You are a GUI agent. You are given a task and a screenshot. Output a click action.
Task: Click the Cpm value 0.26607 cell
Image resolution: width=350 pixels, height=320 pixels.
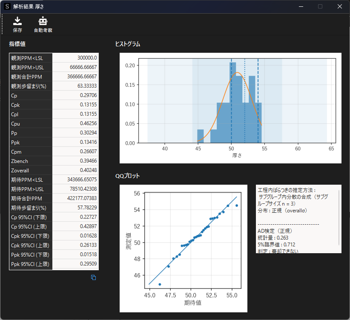(75, 151)
